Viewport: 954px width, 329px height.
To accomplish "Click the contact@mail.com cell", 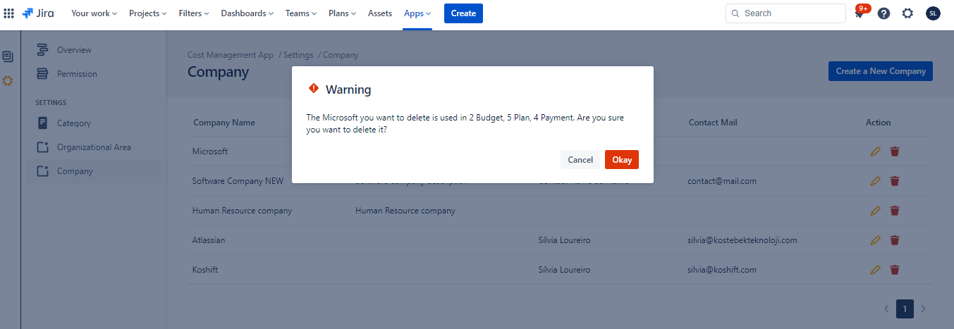I will (722, 181).
